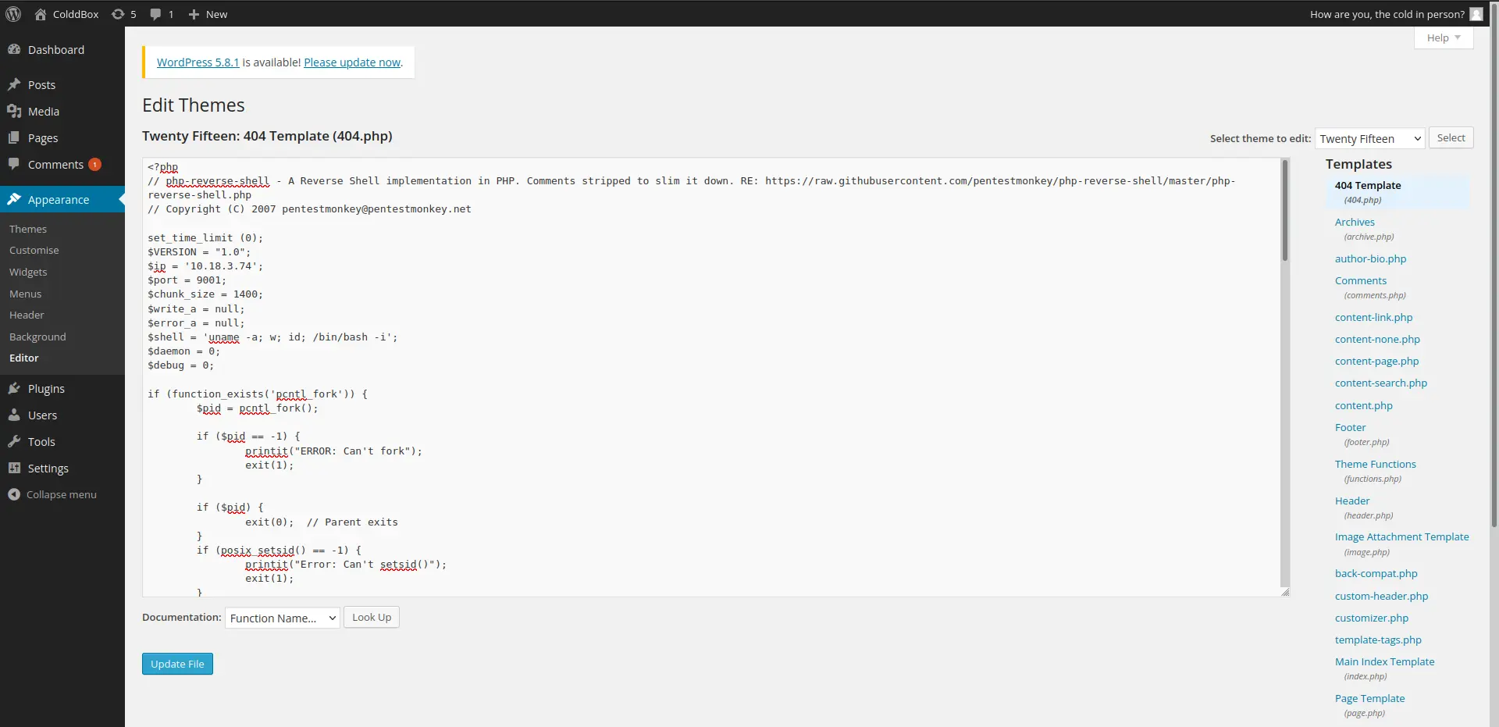Select the Editor submenu item
Viewport: 1499px width, 727px height.
pos(24,358)
